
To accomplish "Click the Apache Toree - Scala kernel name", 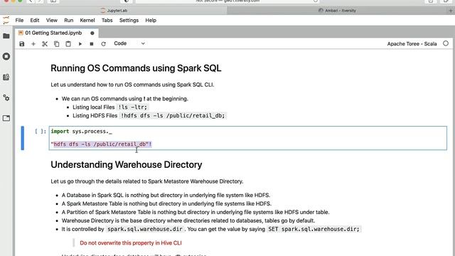I will point(412,44).
